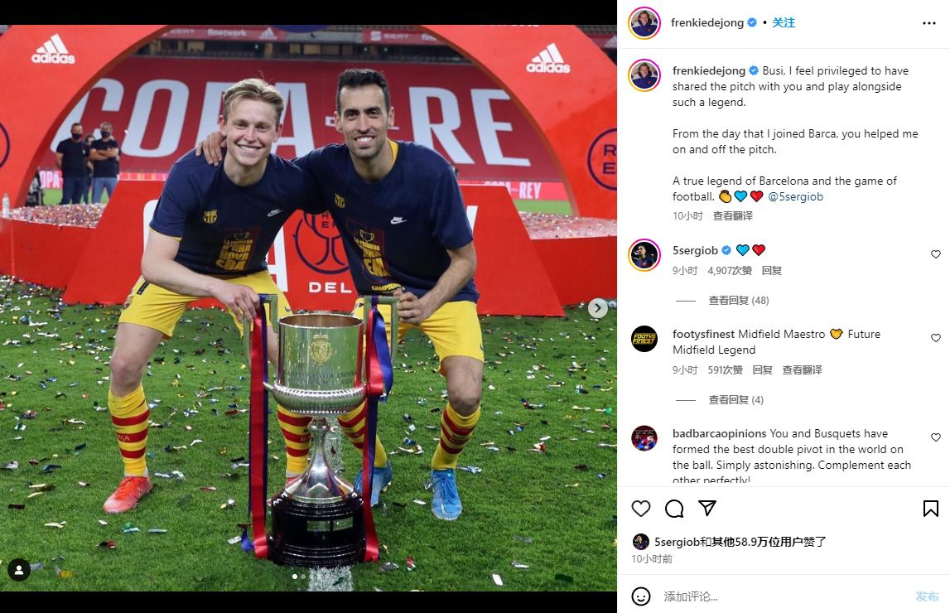The height and width of the screenshot is (613, 950).
Task: Open the comment bubble icon
Action: click(673, 508)
